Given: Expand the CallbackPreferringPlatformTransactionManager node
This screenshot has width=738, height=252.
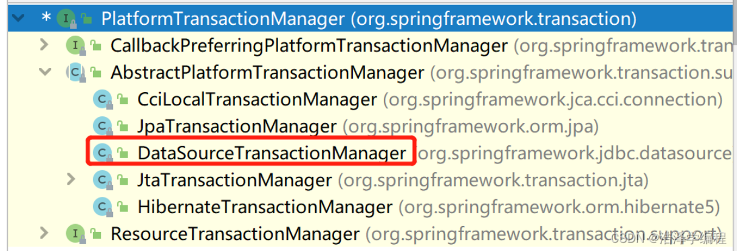Looking at the screenshot, I should 44,45.
